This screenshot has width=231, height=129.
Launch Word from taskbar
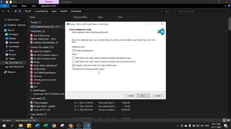(37, 125)
